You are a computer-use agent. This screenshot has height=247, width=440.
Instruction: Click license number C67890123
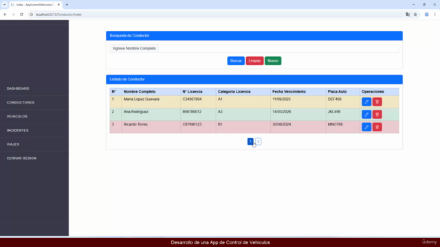coord(192,124)
